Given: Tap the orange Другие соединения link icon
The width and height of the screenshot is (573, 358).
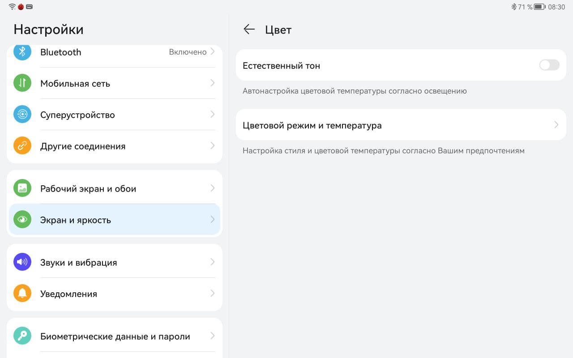Looking at the screenshot, I should 22,146.
